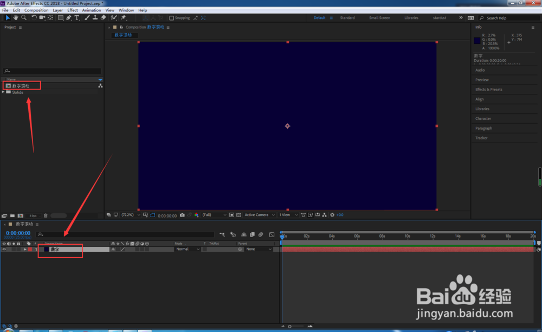Expand the Solids folder
Image resolution: width=542 pixels, height=332 pixels.
(x=3, y=92)
